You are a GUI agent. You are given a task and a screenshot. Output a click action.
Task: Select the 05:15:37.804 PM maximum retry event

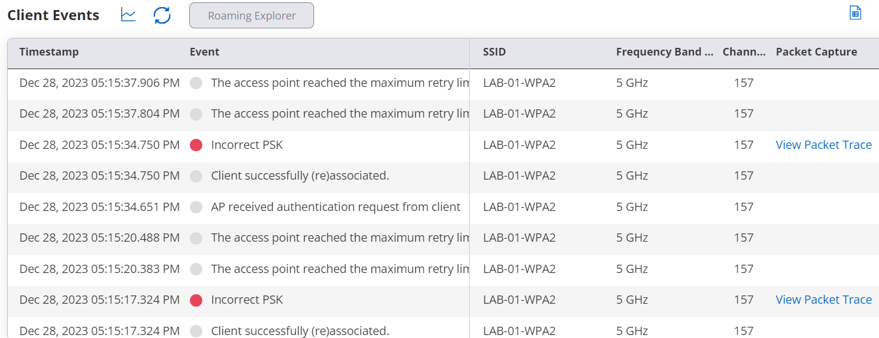coord(340,113)
